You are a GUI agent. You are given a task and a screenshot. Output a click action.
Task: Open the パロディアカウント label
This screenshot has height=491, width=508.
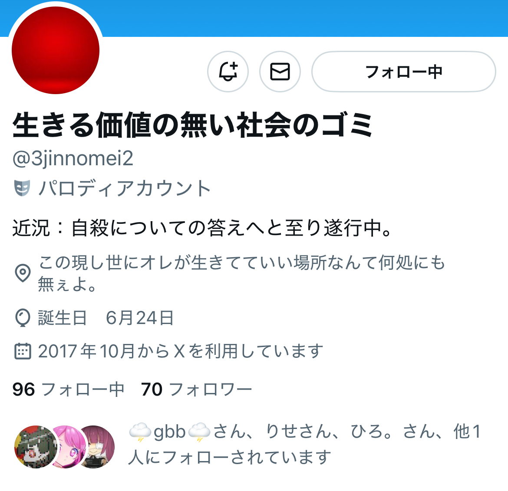coord(125,188)
